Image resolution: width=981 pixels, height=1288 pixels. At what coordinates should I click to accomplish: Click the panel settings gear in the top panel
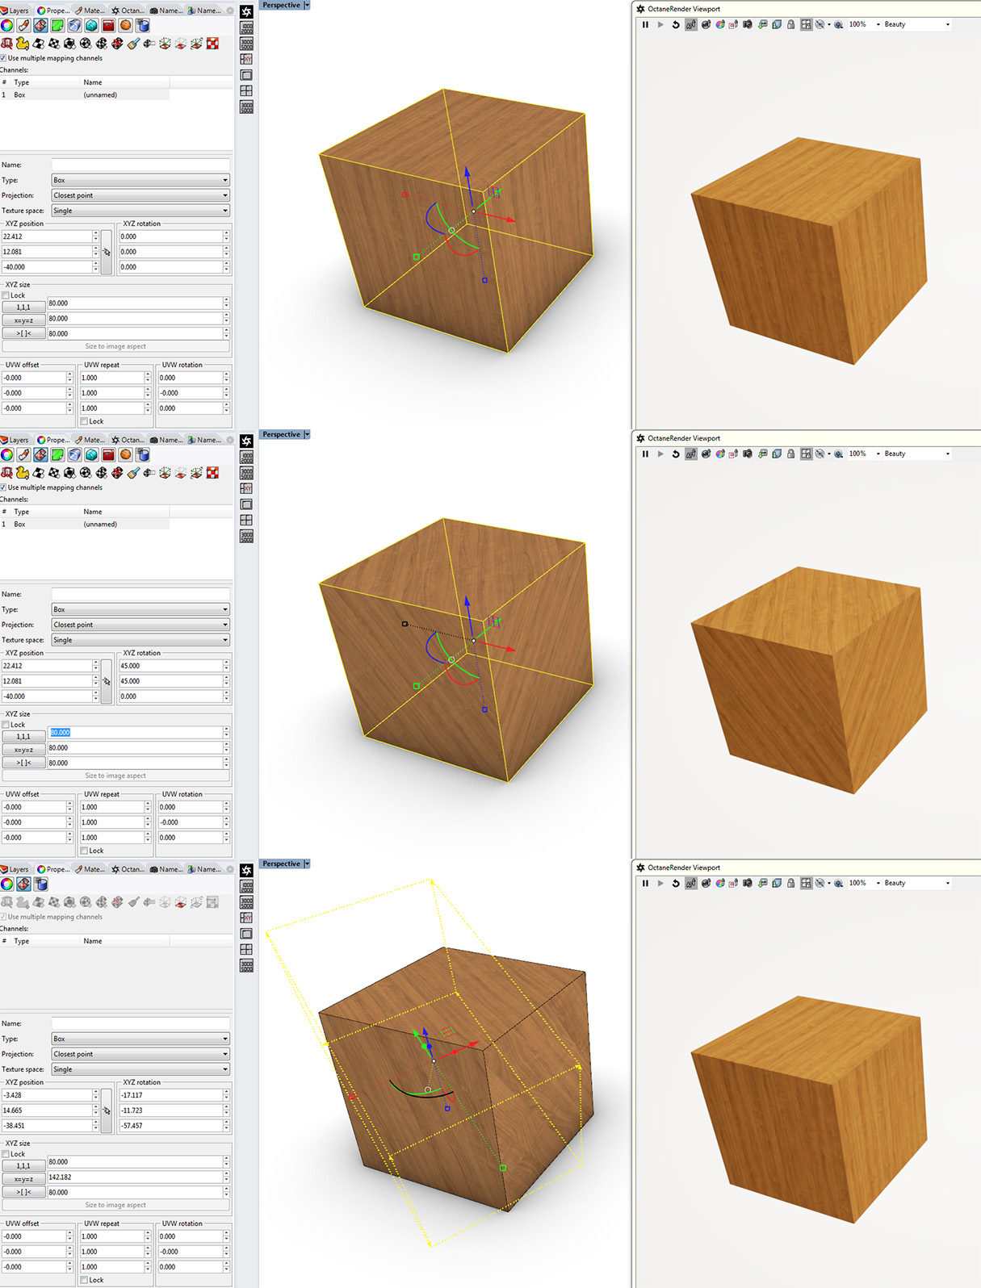point(229,10)
